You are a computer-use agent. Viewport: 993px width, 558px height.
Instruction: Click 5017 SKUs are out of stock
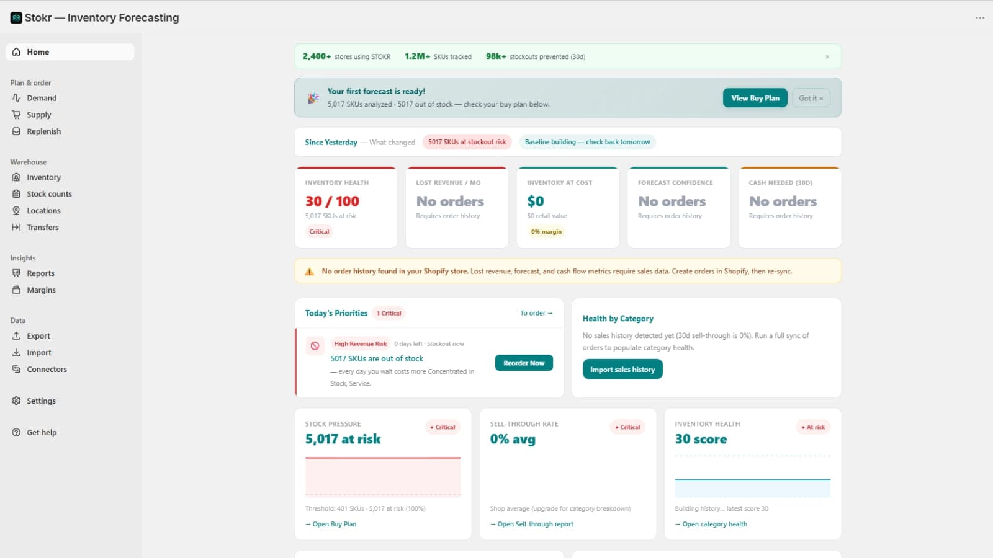click(377, 359)
